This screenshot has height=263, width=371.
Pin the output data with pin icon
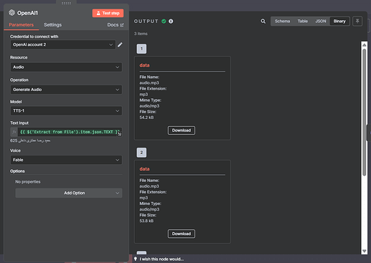[x=357, y=21]
